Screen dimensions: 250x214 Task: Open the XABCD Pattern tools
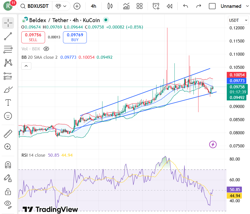[x=8, y=63]
